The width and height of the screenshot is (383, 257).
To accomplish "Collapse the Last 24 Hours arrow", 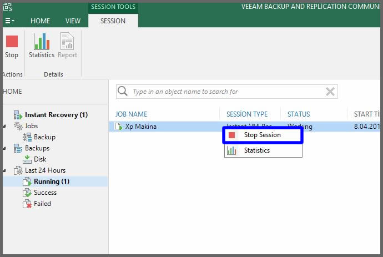I will (x=4, y=170).
